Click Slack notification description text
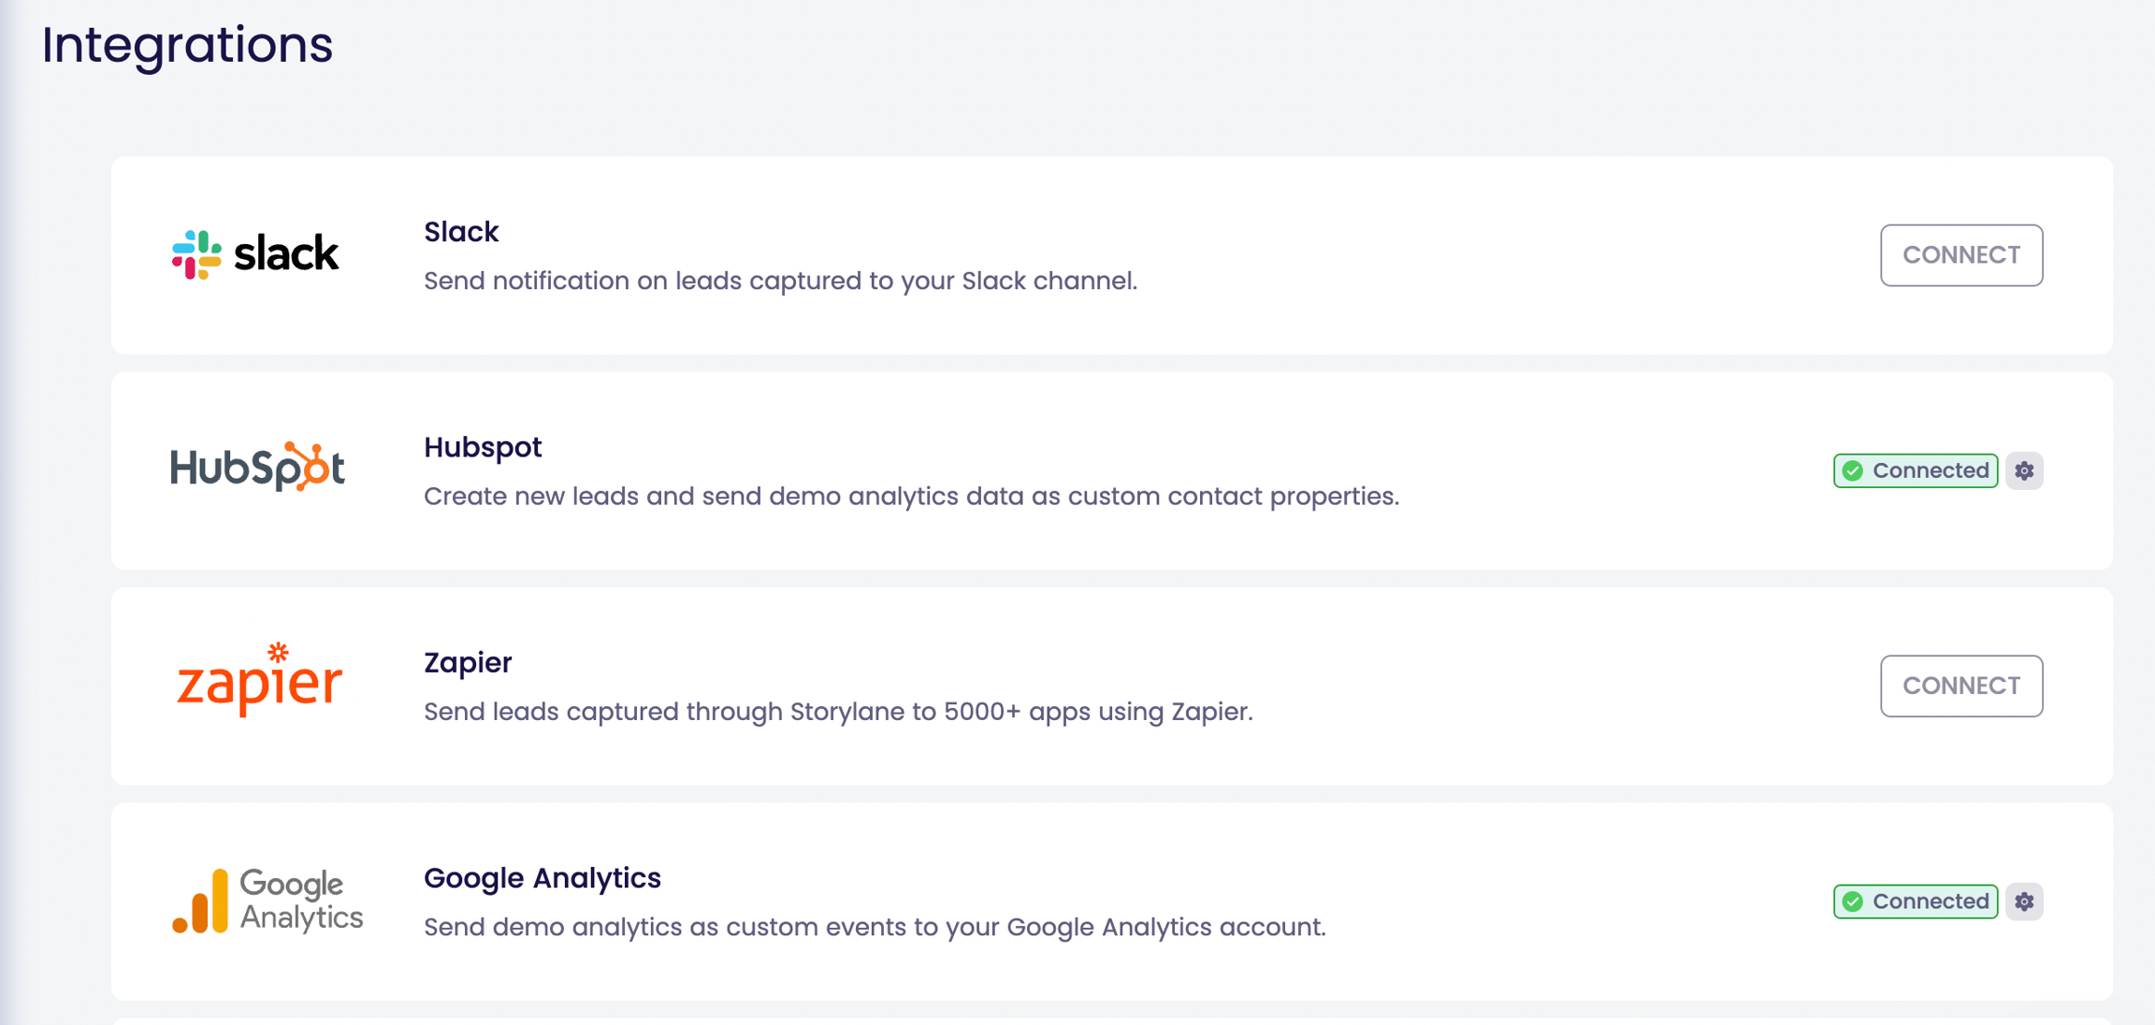 780,281
